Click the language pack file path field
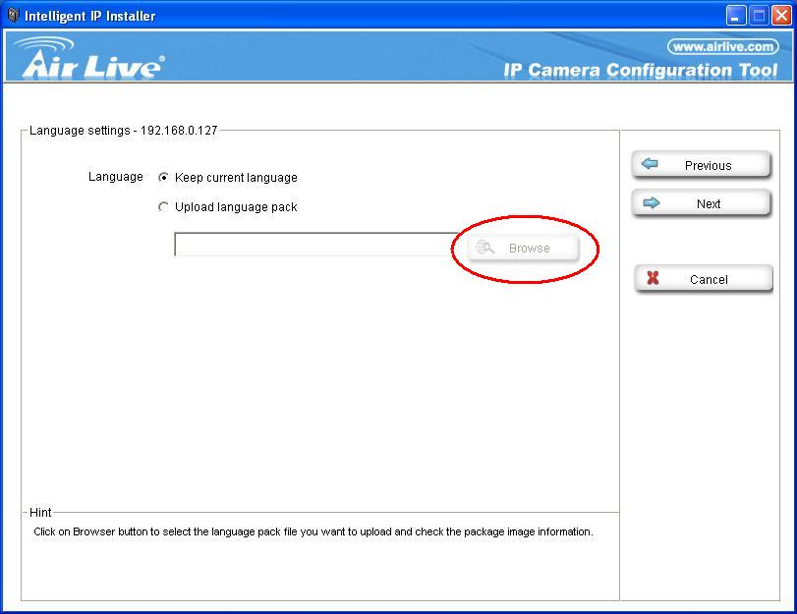The width and height of the screenshot is (797, 614). pos(314,245)
